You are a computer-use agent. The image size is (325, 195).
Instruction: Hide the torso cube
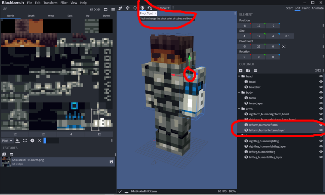tap(321, 98)
